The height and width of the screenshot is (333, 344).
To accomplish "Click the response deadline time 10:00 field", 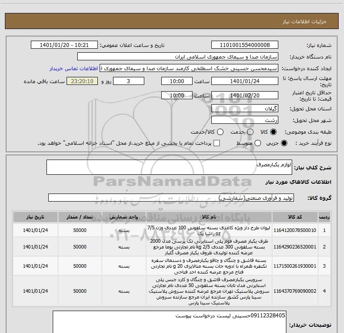I will coord(177,81).
